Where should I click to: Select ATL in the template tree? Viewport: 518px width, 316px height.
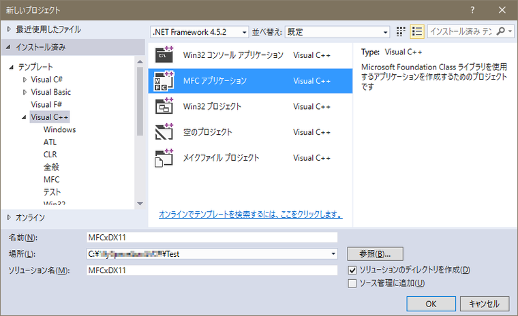click(50, 142)
